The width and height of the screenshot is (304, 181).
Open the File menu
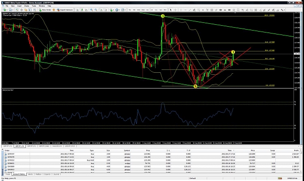click(x=7, y=6)
